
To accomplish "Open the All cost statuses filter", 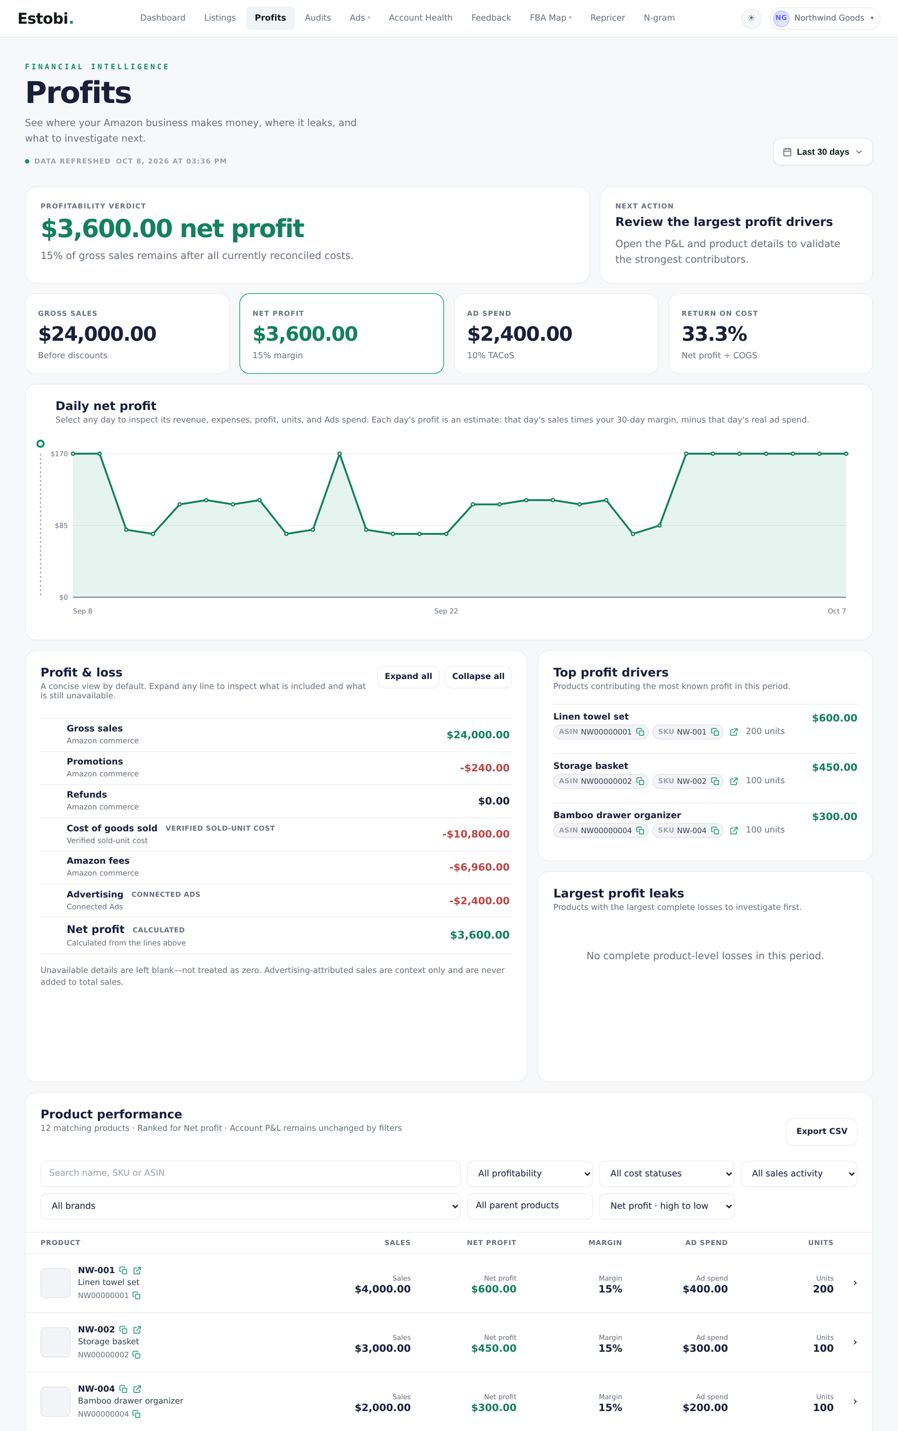I will [x=667, y=1173].
